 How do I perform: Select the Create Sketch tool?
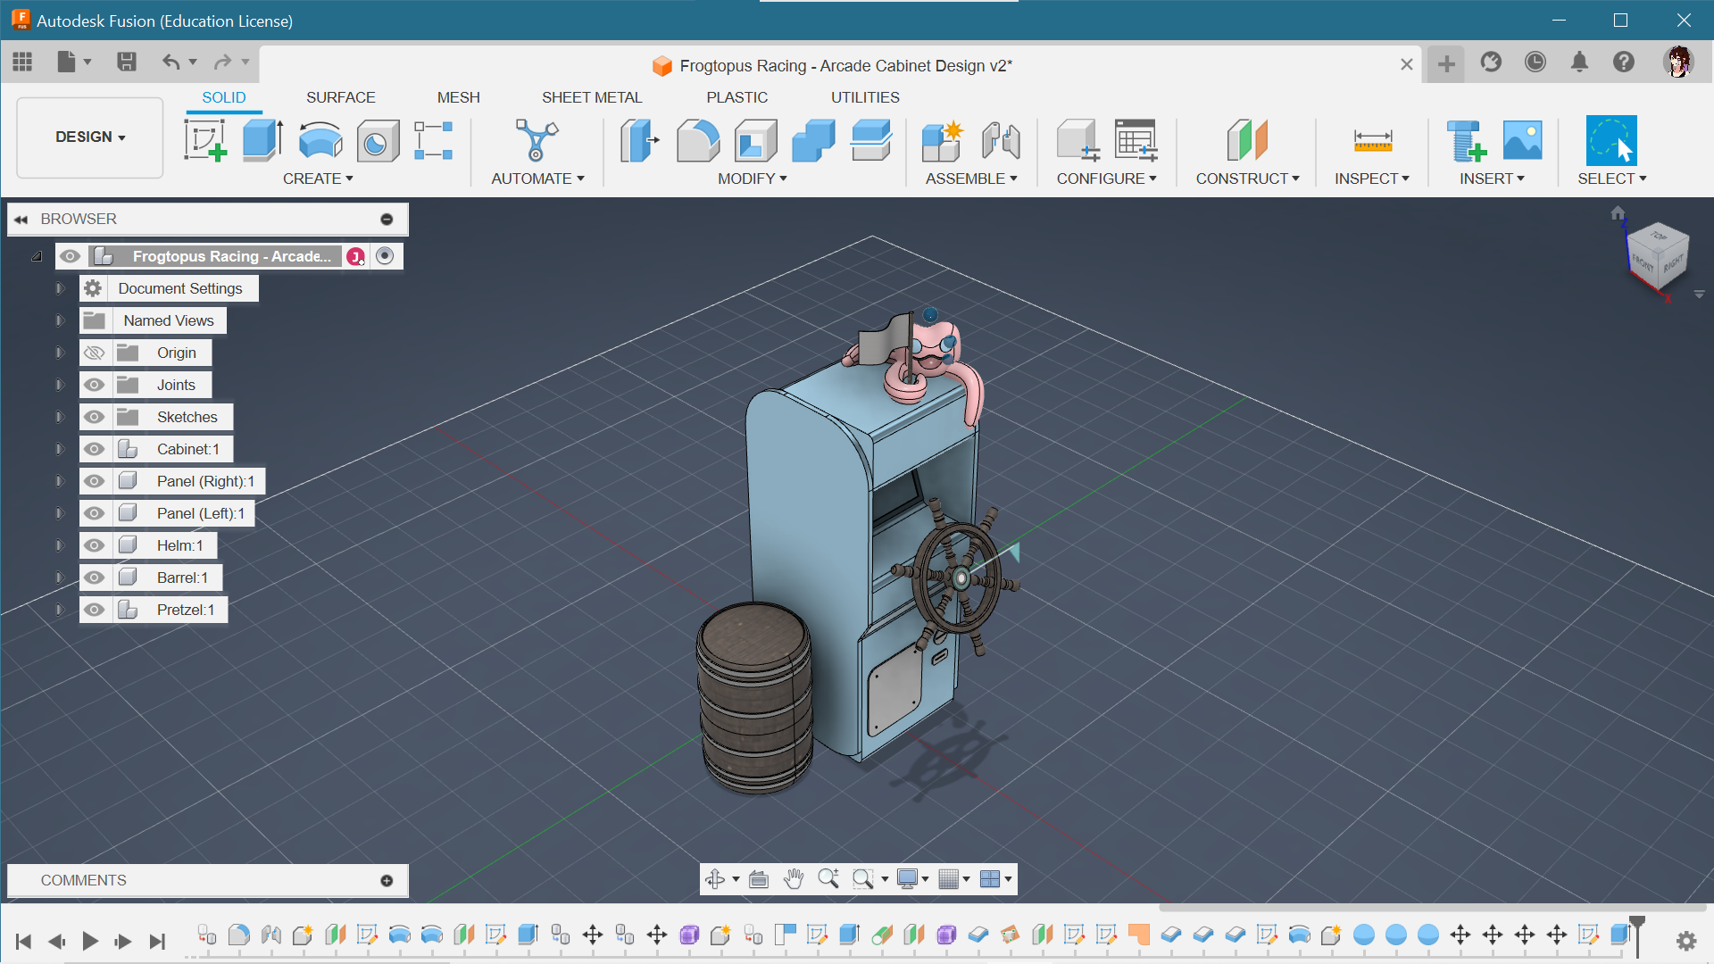pos(205,140)
